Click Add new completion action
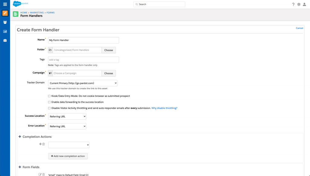Image resolution: width=310 pixels, height=176 pixels. (x=68, y=156)
